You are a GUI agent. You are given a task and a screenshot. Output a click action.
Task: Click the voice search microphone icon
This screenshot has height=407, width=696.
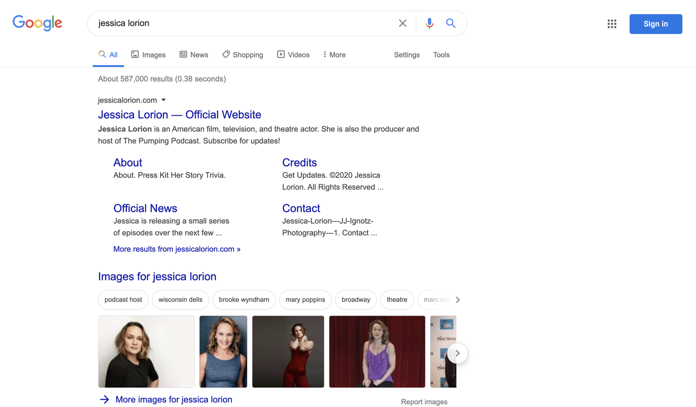(429, 23)
